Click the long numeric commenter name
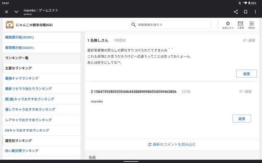The height and width of the screenshot is (163, 262). coord(135,92)
